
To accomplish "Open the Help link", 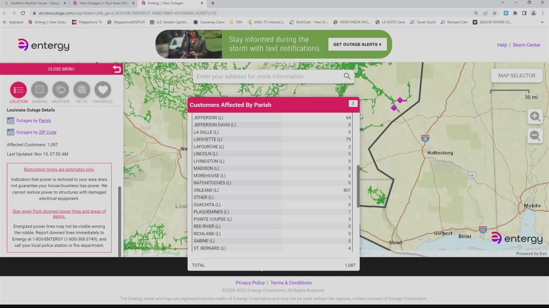I will 502,45.
